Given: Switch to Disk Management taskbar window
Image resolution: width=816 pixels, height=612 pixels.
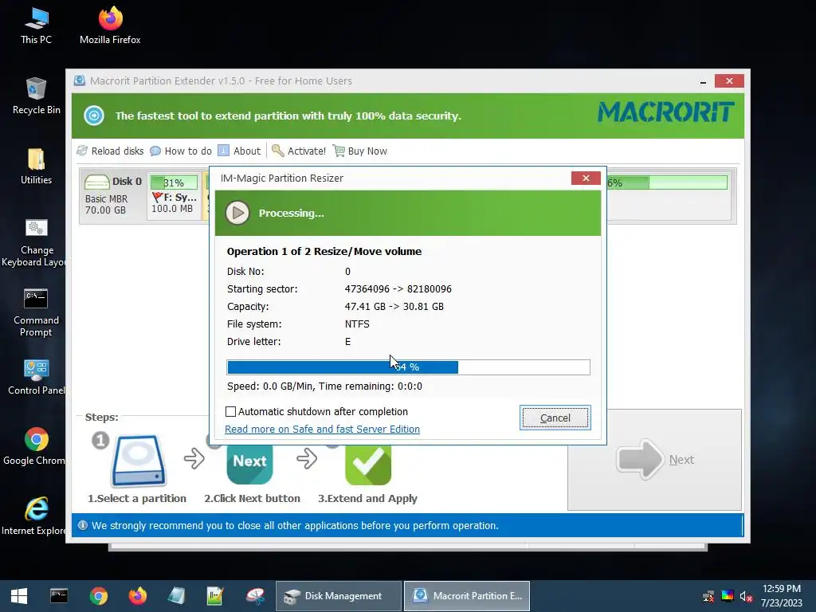Looking at the screenshot, I should pos(338,596).
